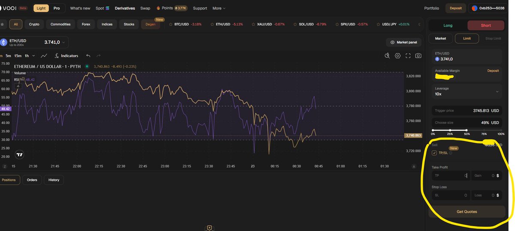
Task: Click the TradingView logo on chart
Action: pyautogui.click(x=19, y=154)
